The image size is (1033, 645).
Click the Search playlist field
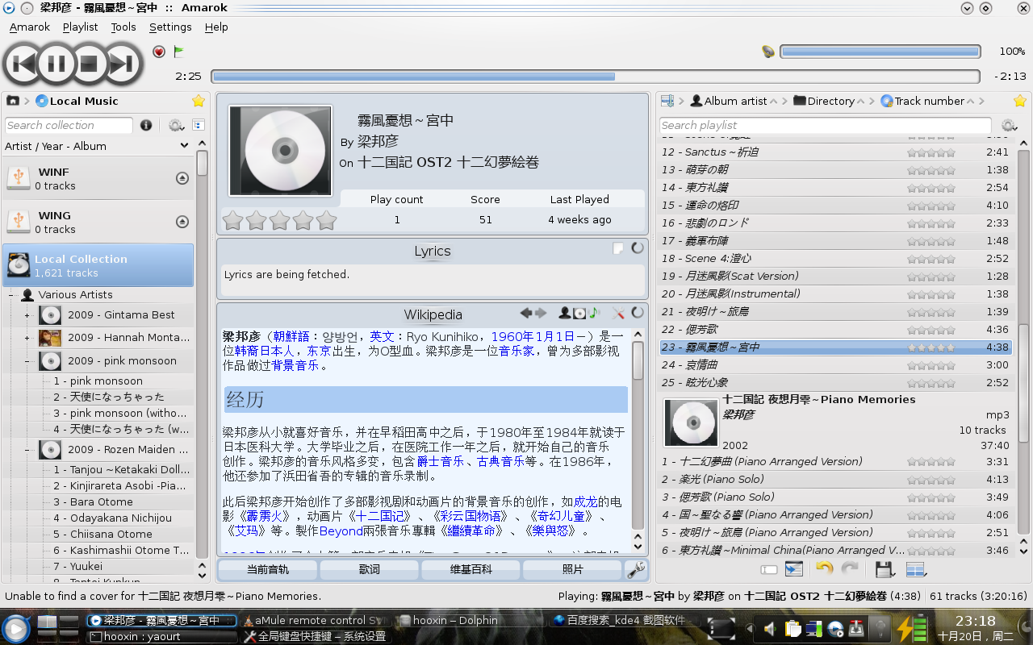pyautogui.click(x=826, y=125)
